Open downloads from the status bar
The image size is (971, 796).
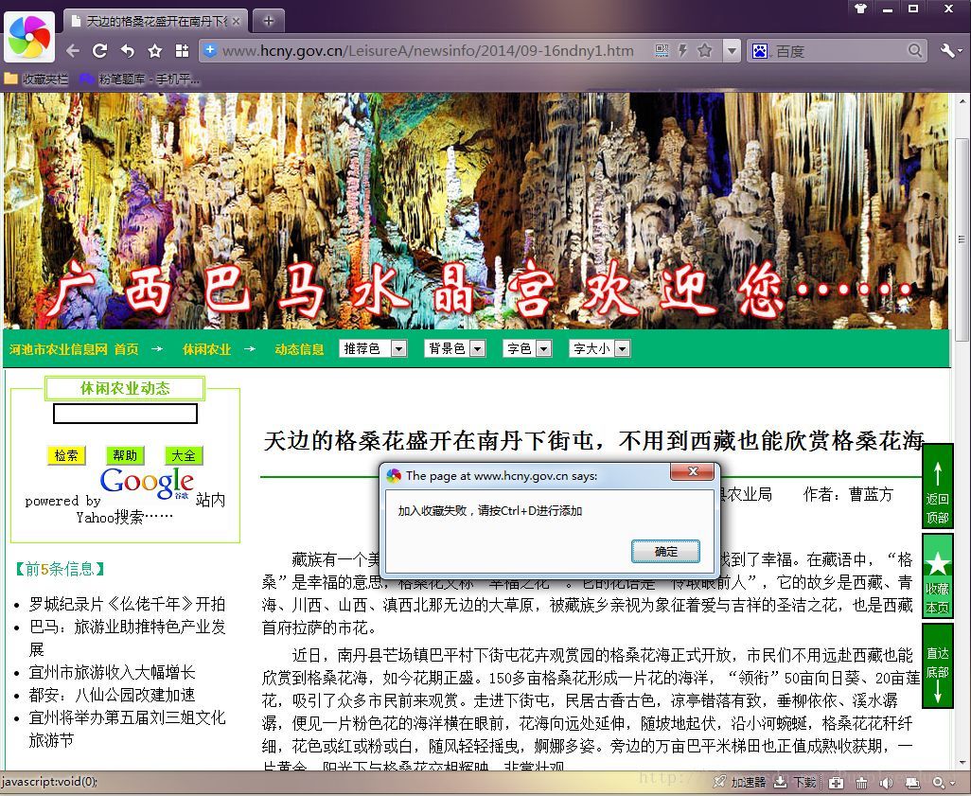tap(795, 782)
